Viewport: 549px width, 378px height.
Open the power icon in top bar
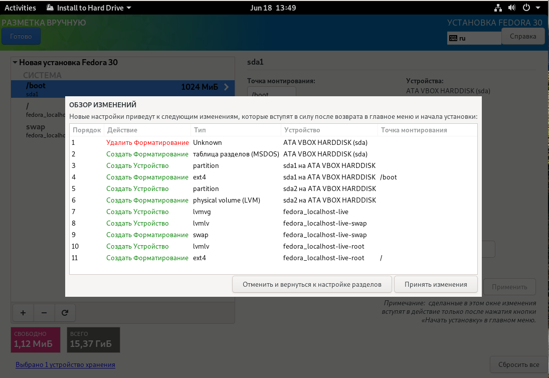click(526, 8)
